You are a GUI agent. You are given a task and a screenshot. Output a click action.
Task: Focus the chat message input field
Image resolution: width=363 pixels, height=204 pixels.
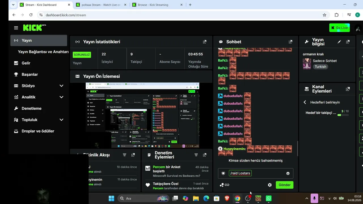pyautogui.click(x=256, y=173)
